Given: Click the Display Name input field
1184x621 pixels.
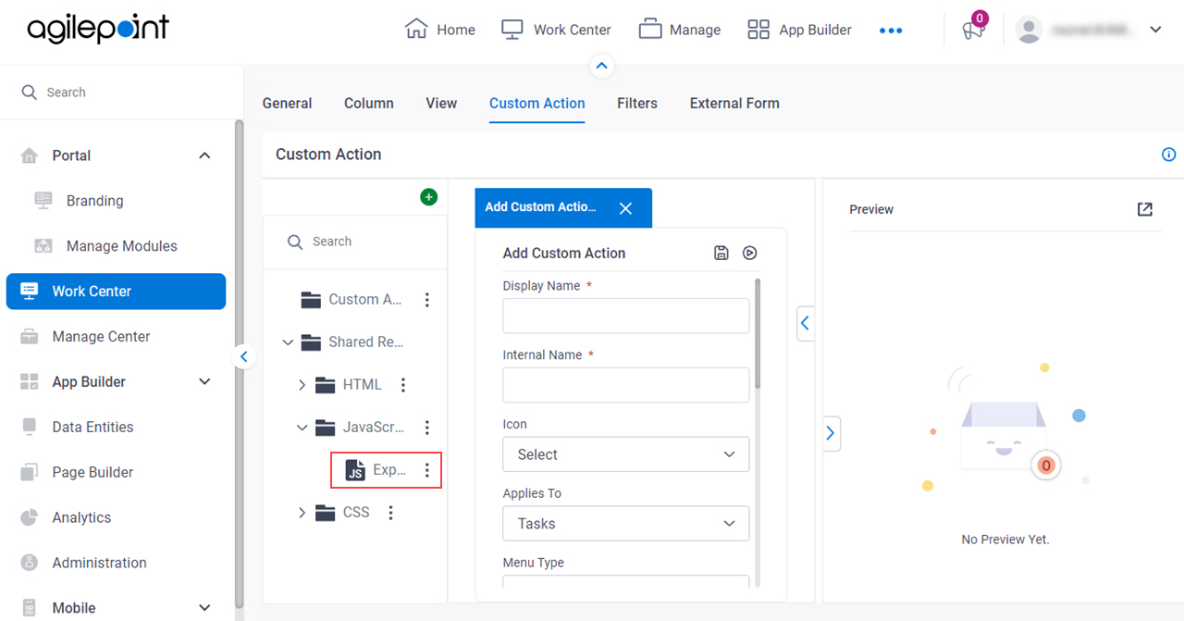Looking at the screenshot, I should (x=626, y=316).
